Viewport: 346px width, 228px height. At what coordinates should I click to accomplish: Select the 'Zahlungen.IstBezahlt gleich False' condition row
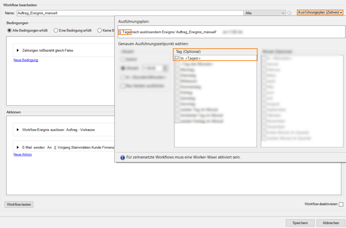(x=47, y=51)
